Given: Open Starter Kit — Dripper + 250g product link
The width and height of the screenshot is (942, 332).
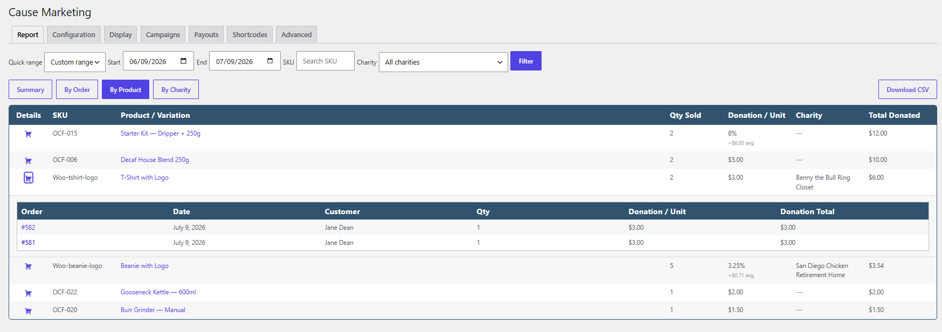Looking at the screenshot, I should tap(161, 133).
